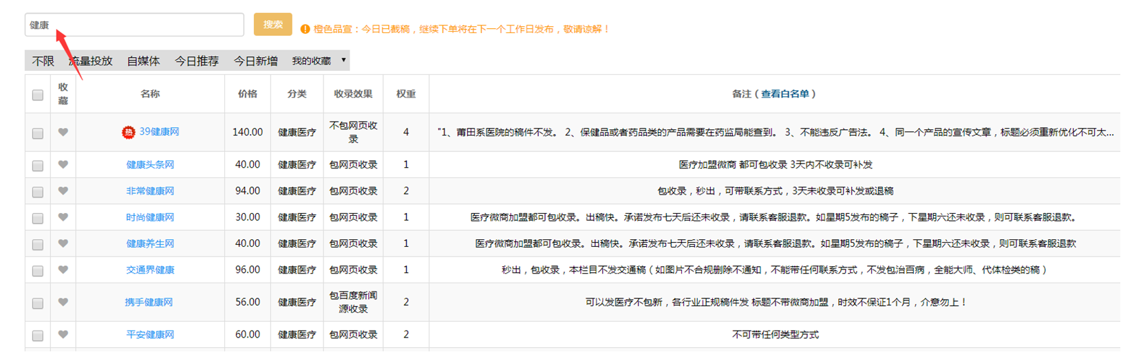Image resolution: width=1121 pixels, height=352 pixels.
Task: Click the 名称 column header
Action: [x=150, y=94]
